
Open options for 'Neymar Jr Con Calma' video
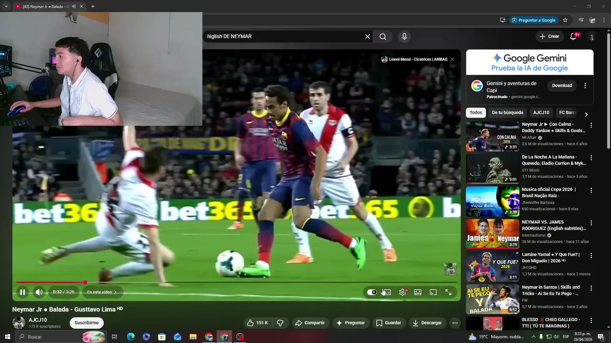[x=591, y=125]
